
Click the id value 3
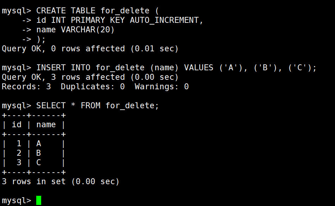click(x=19, y=163)
